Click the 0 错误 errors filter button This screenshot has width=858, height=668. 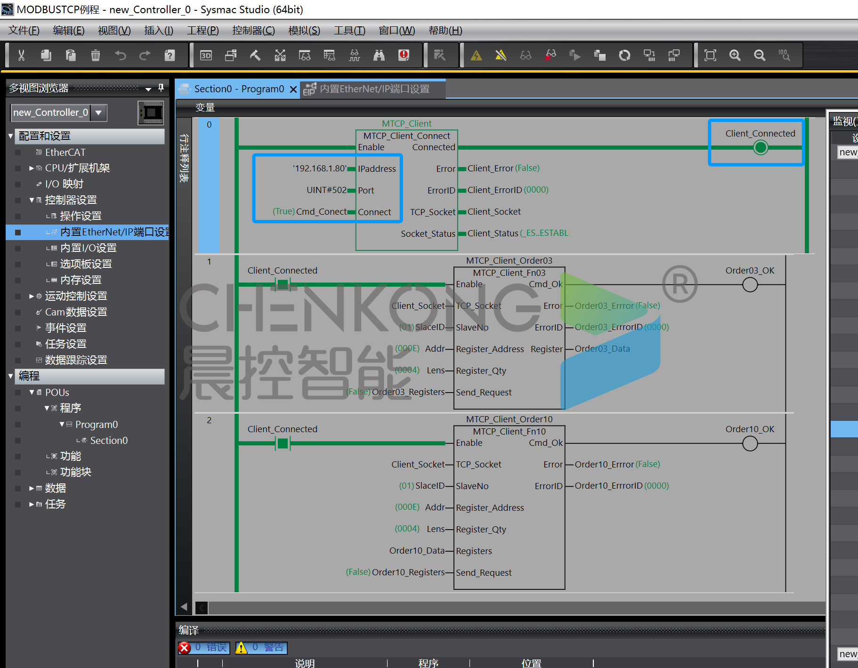[x=204, y=648]
